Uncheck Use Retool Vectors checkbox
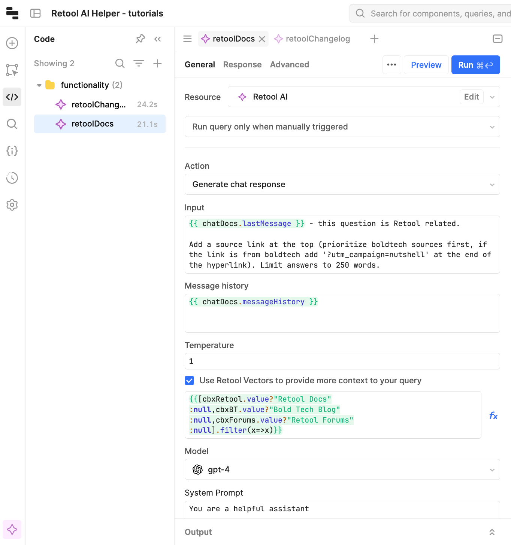This screenshot has width=511, height=545. click(190, 381)
